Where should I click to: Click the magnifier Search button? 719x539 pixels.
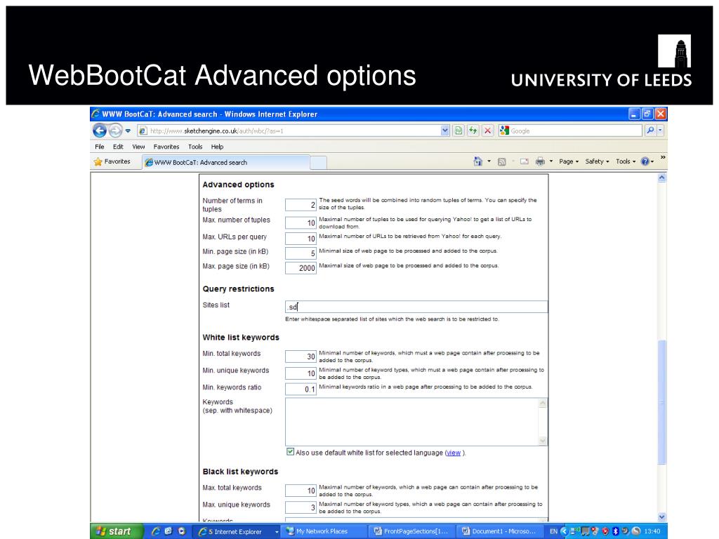649,131
